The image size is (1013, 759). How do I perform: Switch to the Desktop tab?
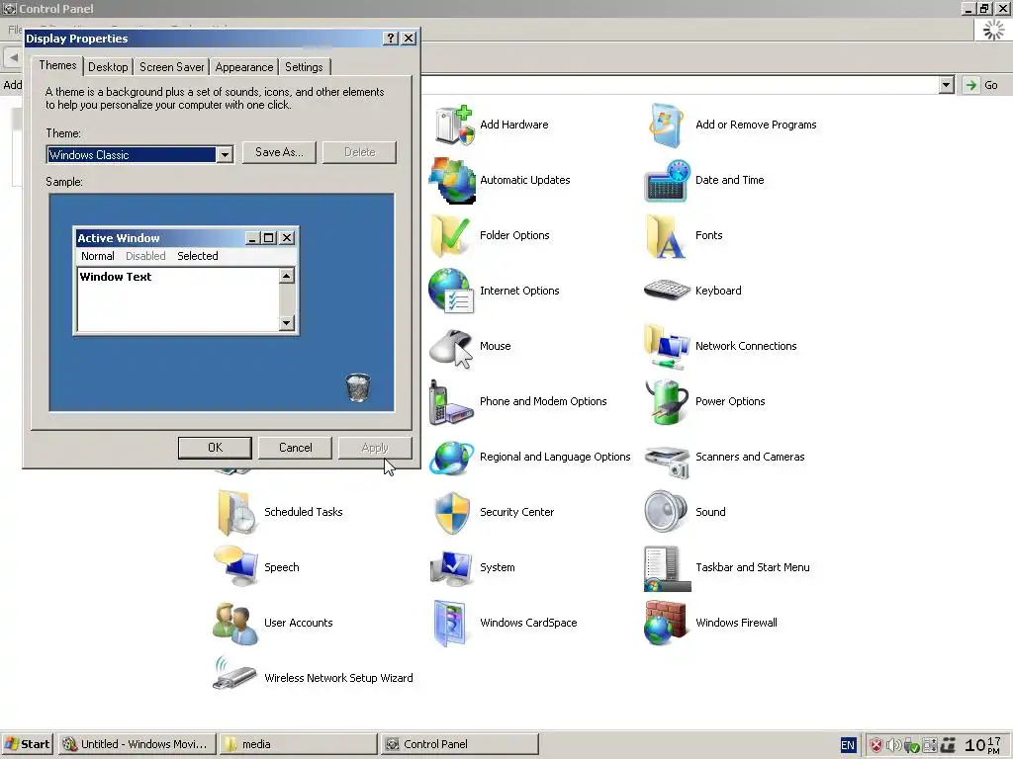tap(108, 67)
